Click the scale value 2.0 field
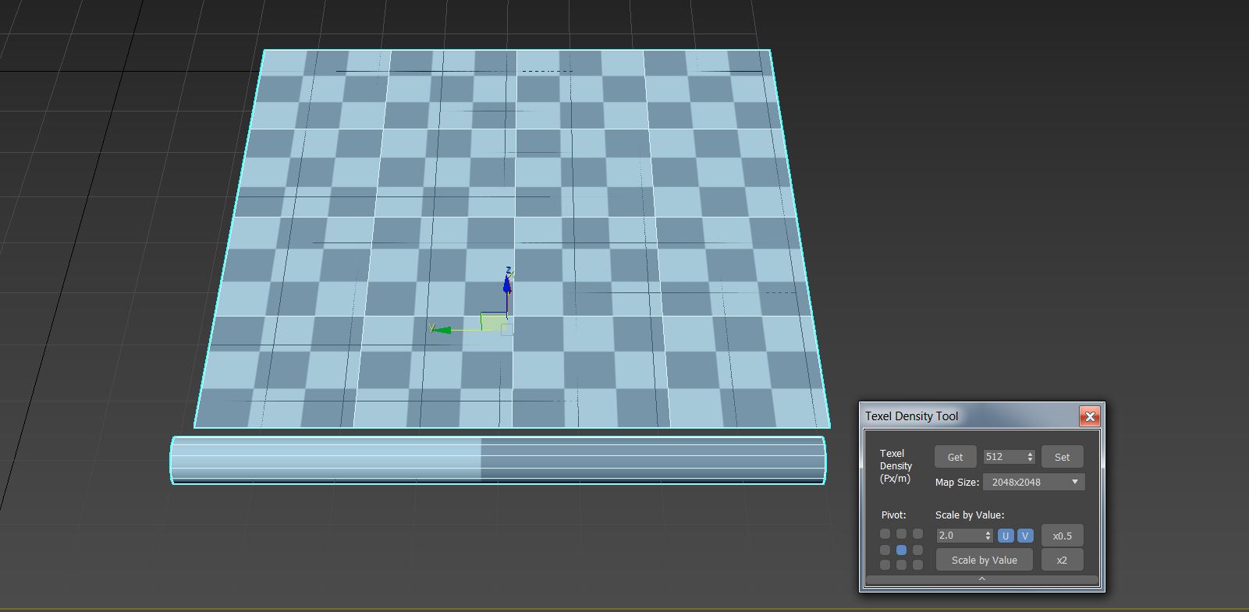Screen dimensions: 1249x612 click(x=958, y=536)
